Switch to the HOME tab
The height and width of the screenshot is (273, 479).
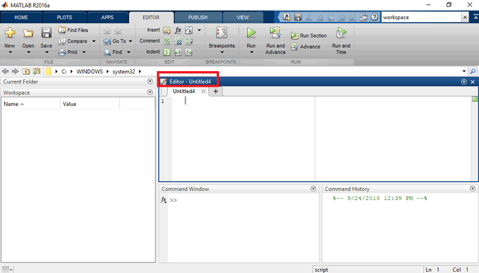(x=21, y=17)
